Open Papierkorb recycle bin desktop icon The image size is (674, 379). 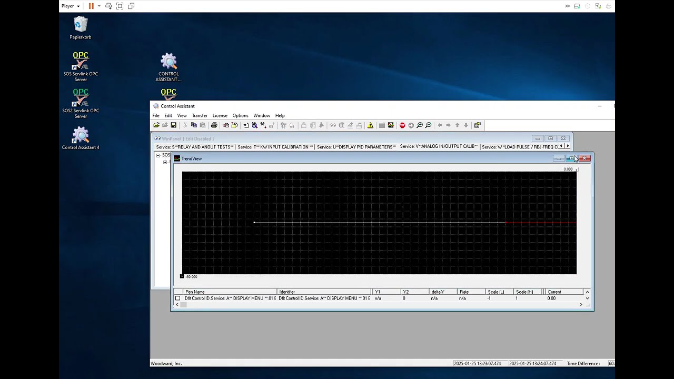point(81,28)
